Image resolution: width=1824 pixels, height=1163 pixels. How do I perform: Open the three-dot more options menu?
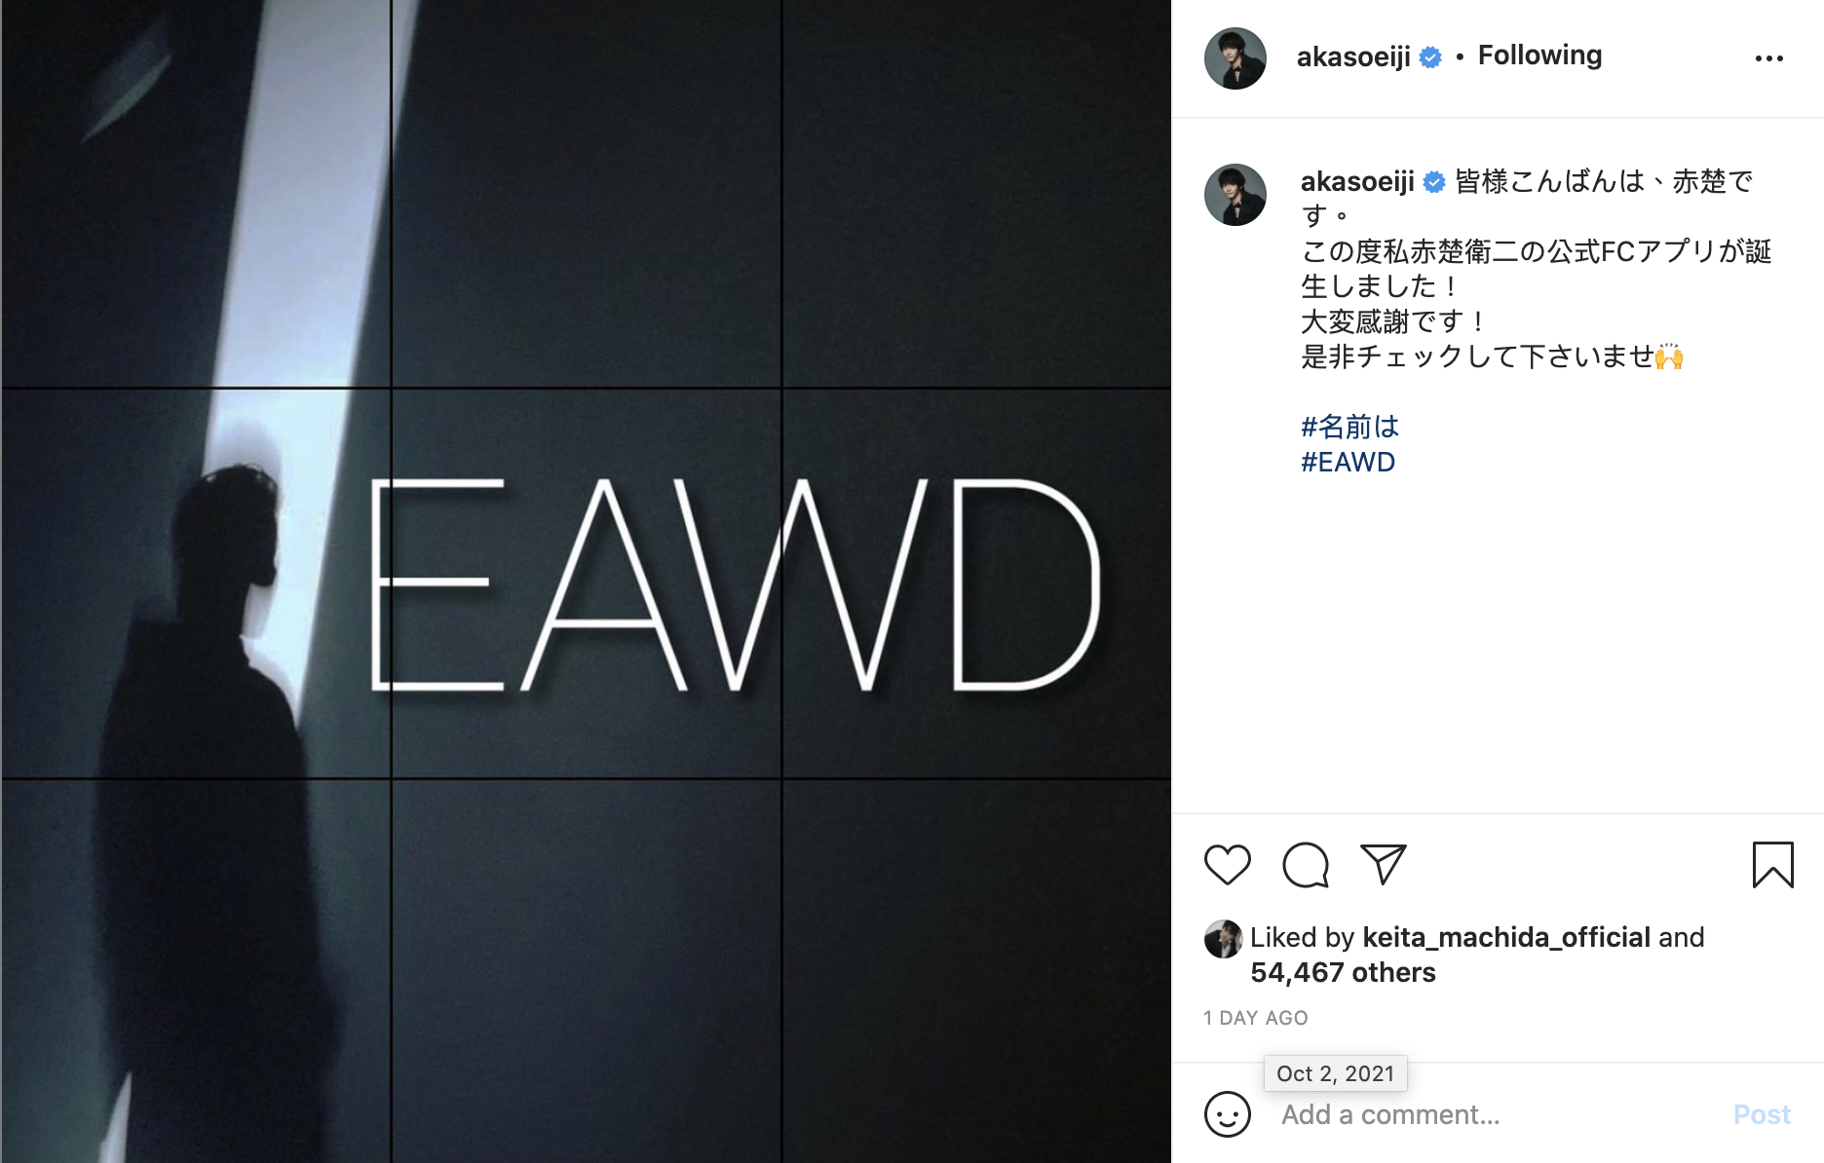pyautogui.click(x=1769, y=58)
